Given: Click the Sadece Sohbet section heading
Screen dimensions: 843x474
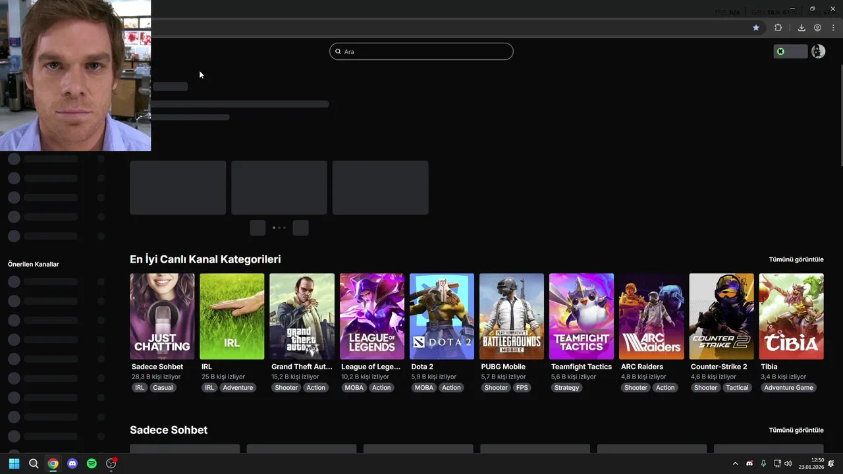Looking at the screenshot, I should [169, 430].
